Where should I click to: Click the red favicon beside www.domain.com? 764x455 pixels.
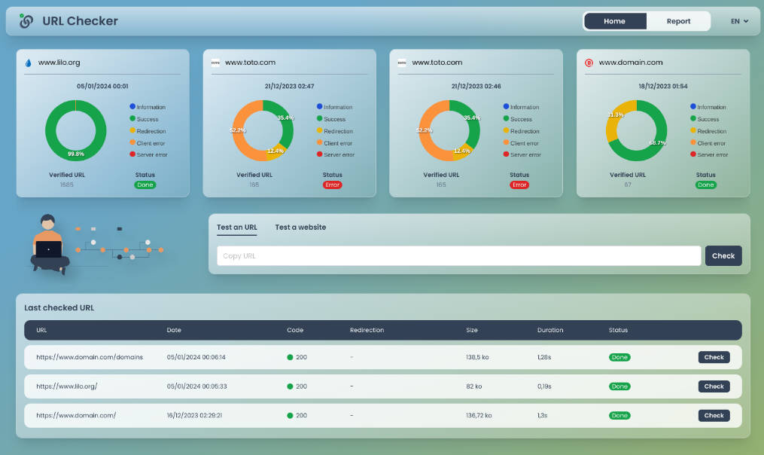point(589,63)
